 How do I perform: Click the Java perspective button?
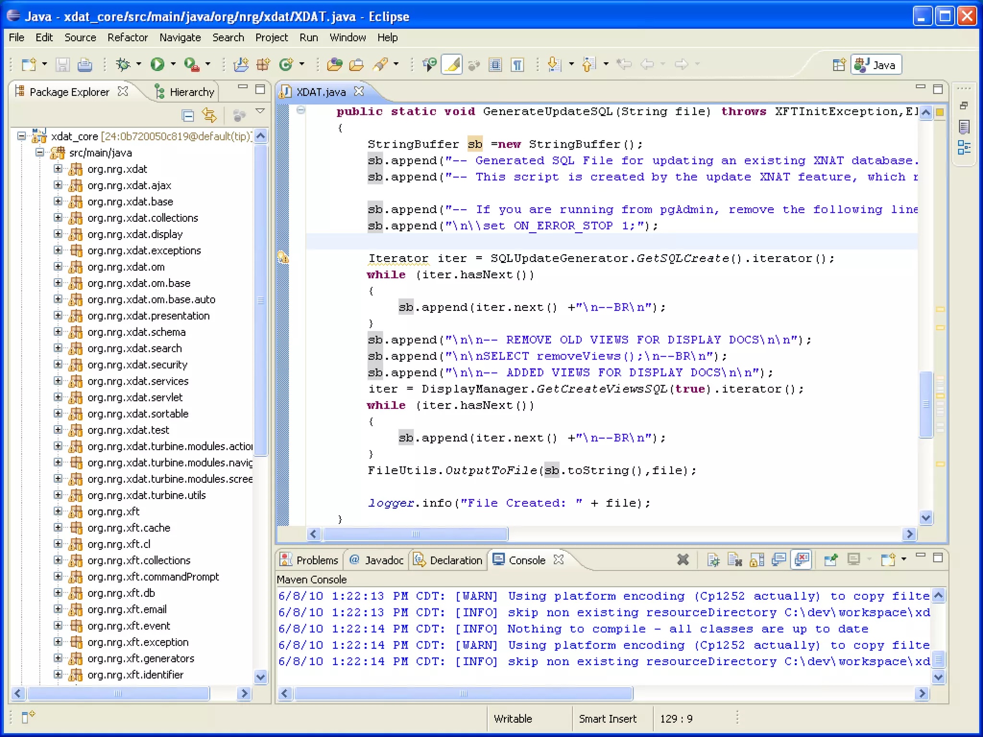tap(876, 65)
